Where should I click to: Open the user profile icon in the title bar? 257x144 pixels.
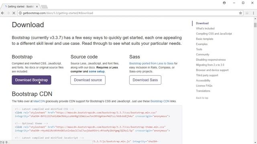click(224, 3)
